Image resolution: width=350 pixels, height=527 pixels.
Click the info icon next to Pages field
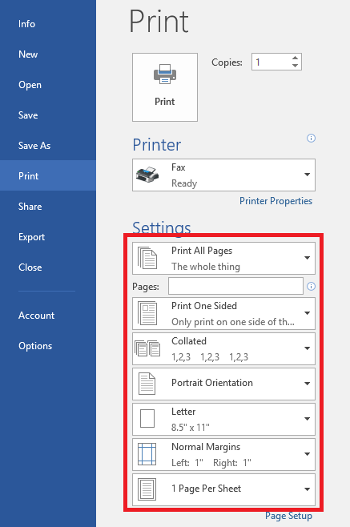(311, 287)
